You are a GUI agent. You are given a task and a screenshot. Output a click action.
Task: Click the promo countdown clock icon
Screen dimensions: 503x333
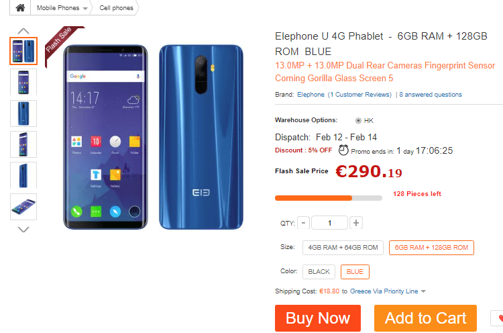343,150
